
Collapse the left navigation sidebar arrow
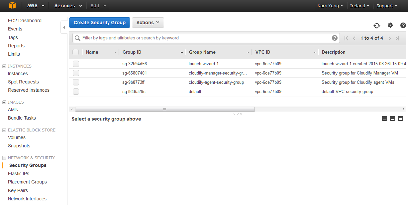pos(64,27)
